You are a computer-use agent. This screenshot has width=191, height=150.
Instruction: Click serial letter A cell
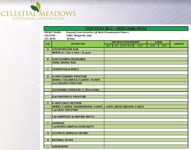pos(48,49)
